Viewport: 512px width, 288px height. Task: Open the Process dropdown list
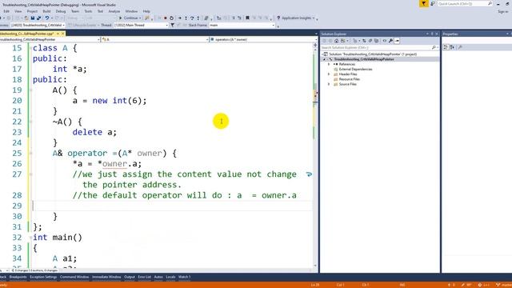point(38,25)
